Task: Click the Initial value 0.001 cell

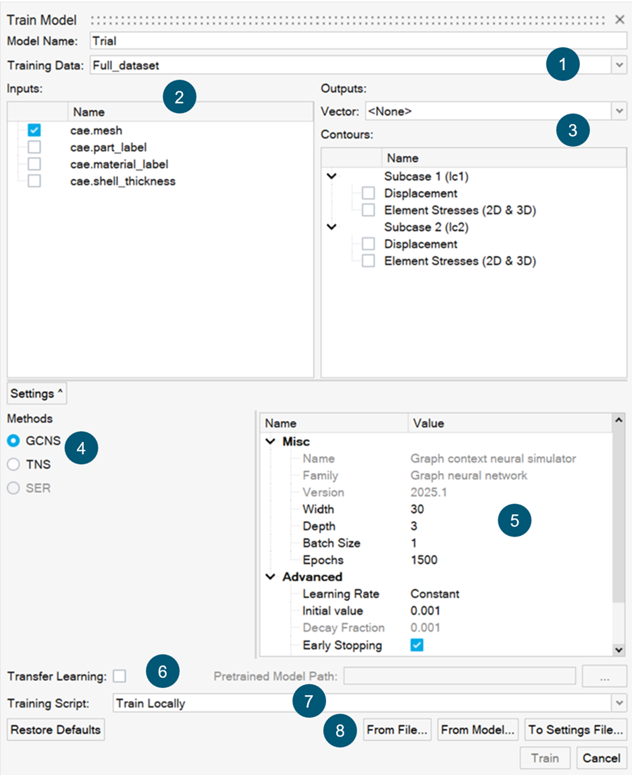Action: (x=425, y=611)
